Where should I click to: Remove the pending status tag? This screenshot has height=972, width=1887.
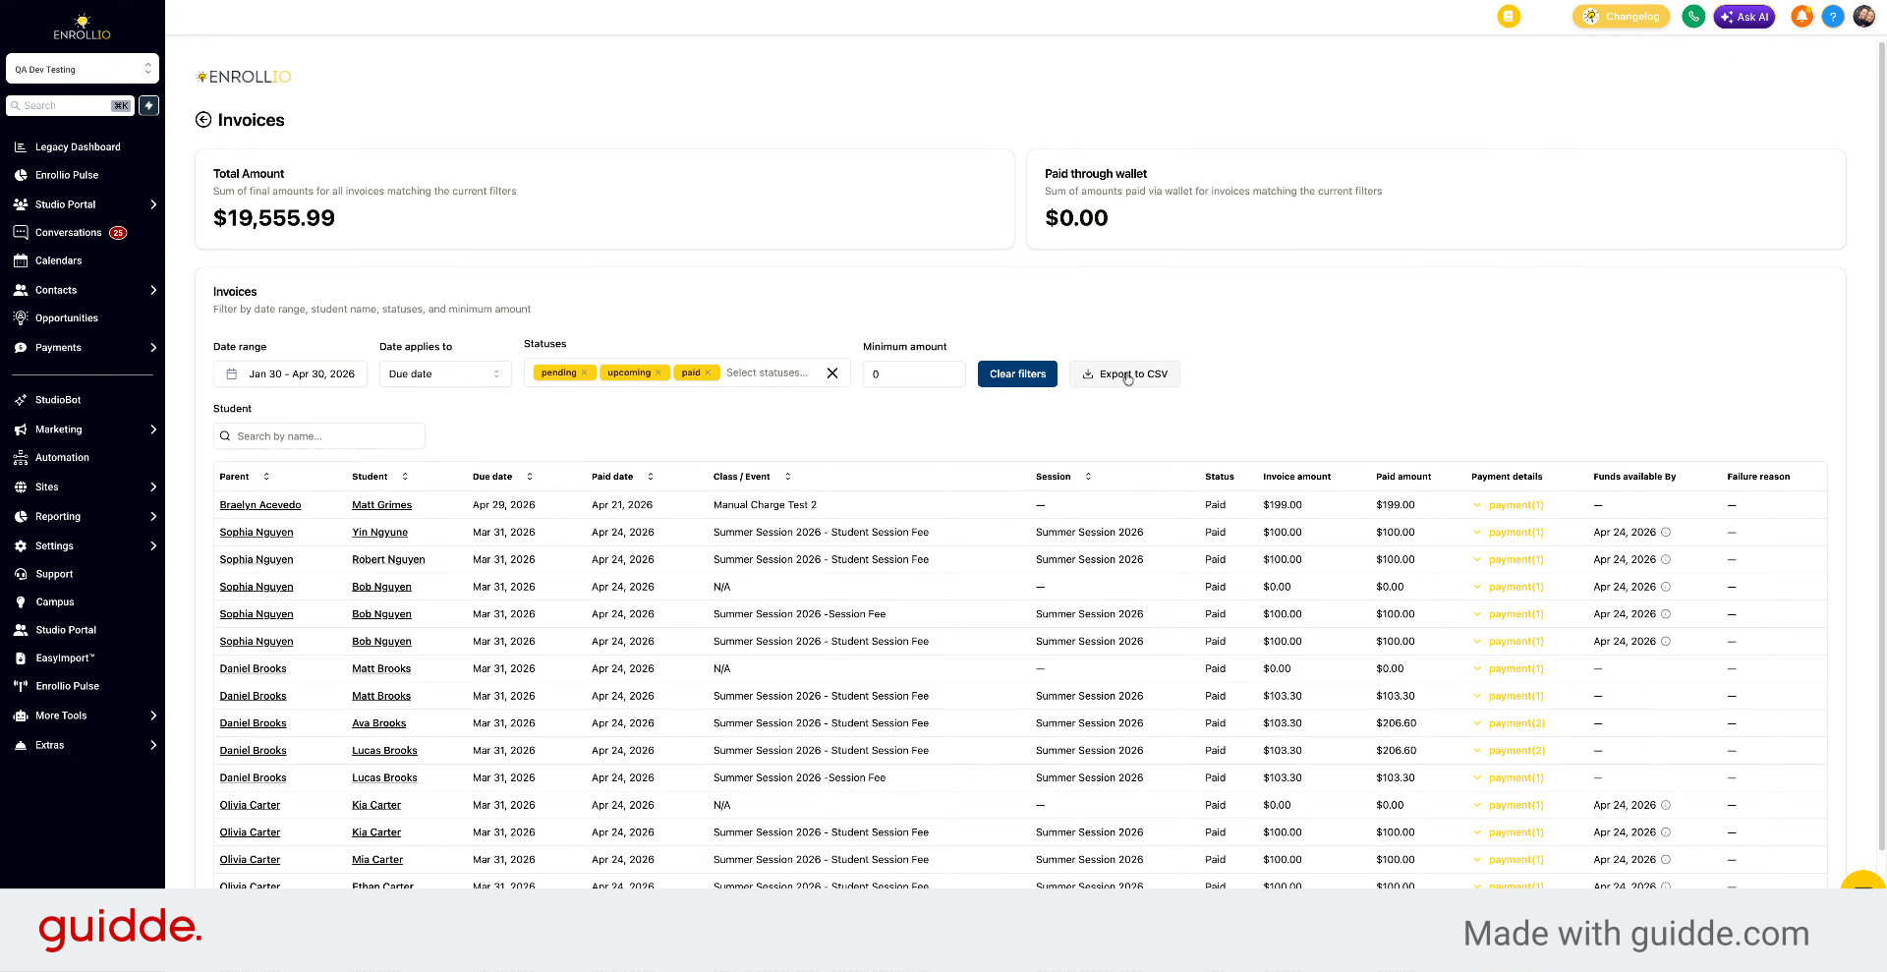[584, 372]
